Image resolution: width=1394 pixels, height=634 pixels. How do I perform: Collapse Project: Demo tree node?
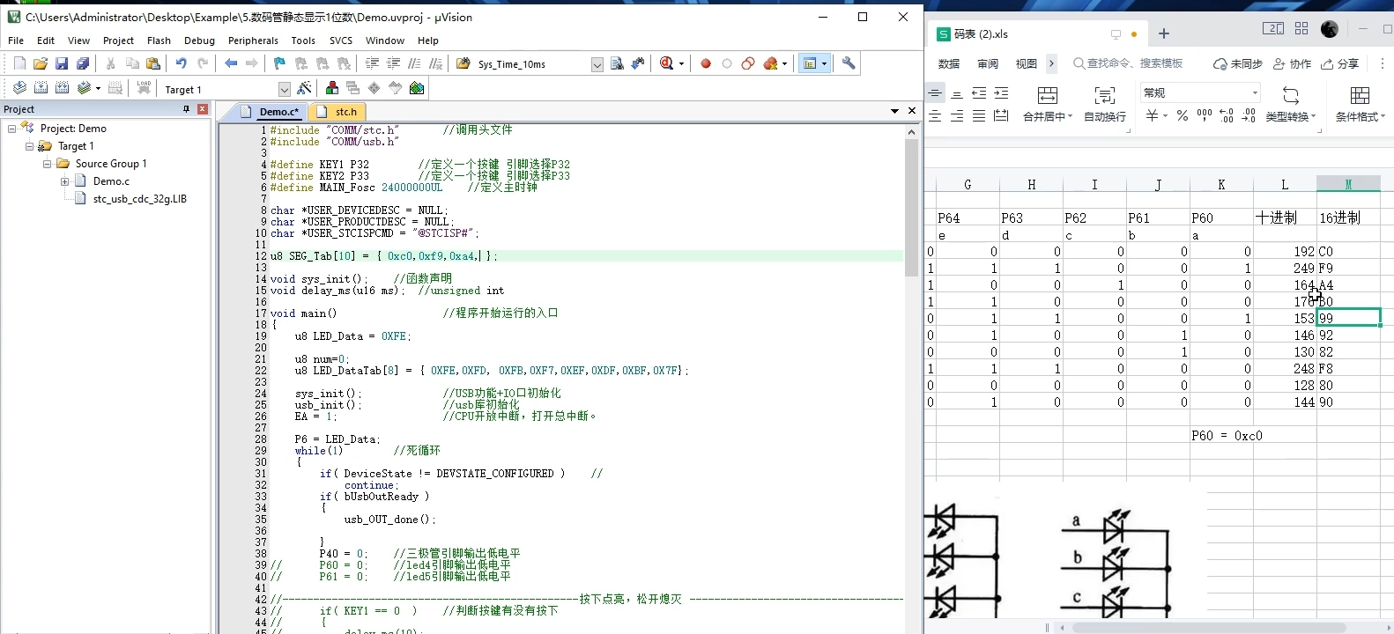12,129
